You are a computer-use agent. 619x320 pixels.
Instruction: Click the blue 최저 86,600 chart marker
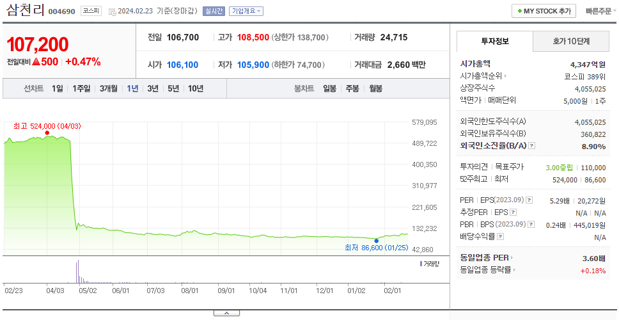[376, 241]
